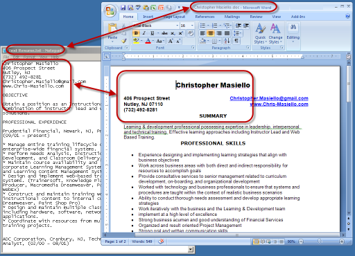Open the www.Chris-Masiello.com hyperlink
The width and height of the screenshot is (355, 256).
click(279, 104)
